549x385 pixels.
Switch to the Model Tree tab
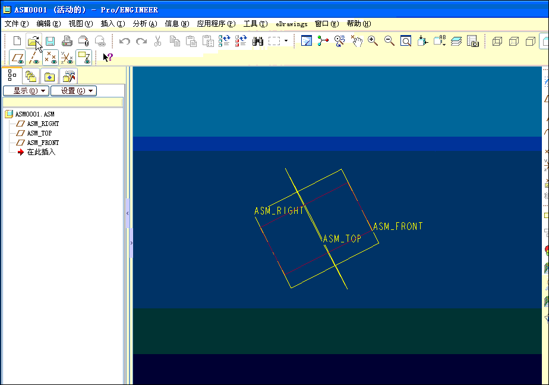(x=12, y=75)
